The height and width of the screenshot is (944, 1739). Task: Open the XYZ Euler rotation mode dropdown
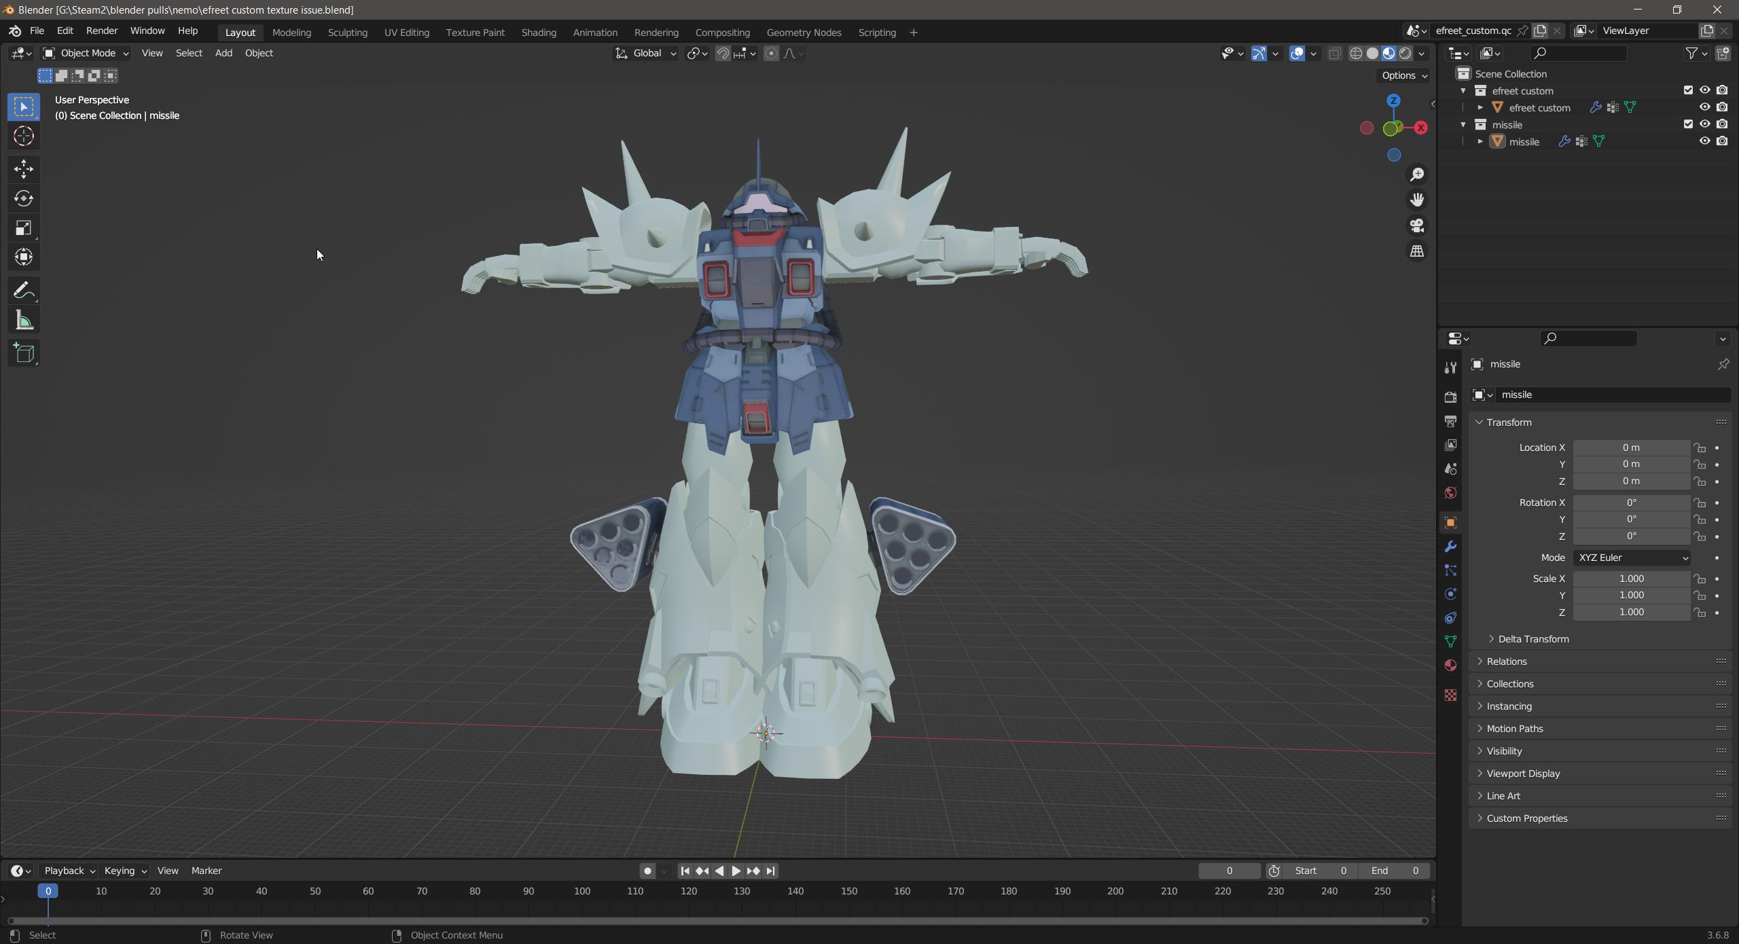click(1632, 558)
